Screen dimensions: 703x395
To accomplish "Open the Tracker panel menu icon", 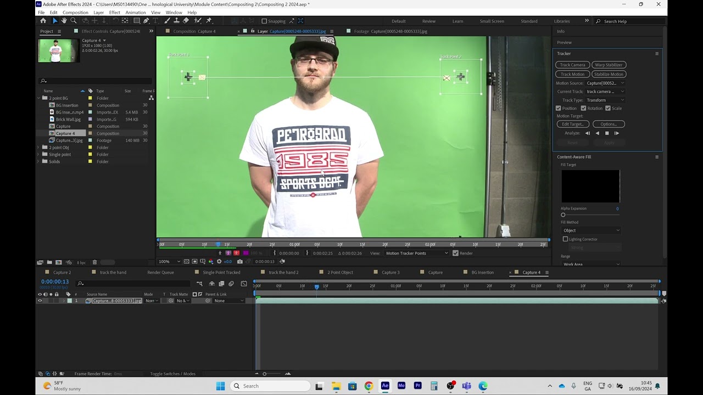I will (657, 54).
